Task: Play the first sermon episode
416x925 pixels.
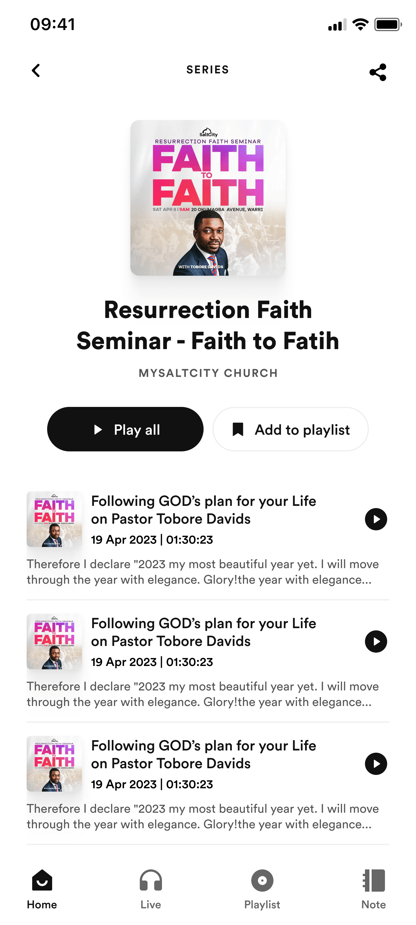Action: point(376,519)
